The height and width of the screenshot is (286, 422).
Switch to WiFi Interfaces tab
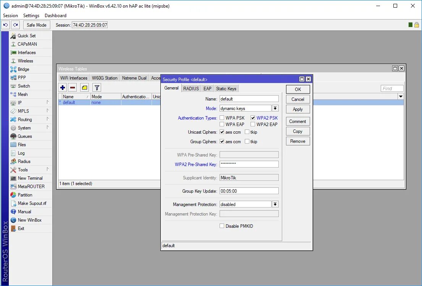click(x=74, y=78)
